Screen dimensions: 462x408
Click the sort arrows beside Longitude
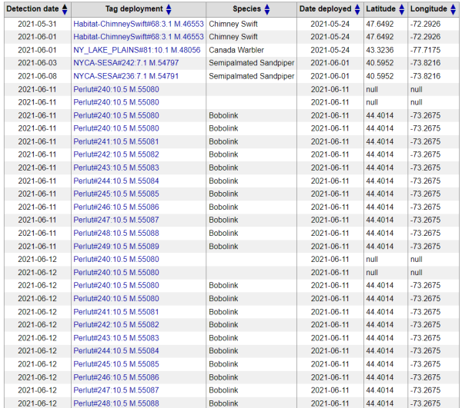[x=452, y=9]
